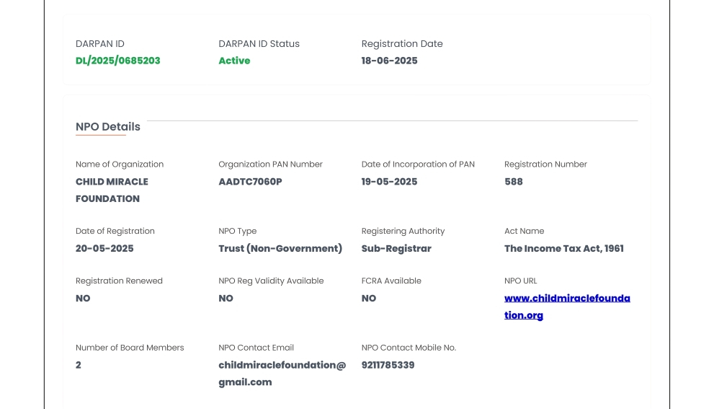Click the Sub-Registrar registering authority value

396,248
